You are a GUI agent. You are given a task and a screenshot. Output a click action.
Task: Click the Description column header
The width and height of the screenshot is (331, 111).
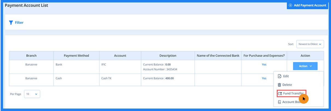168,55
